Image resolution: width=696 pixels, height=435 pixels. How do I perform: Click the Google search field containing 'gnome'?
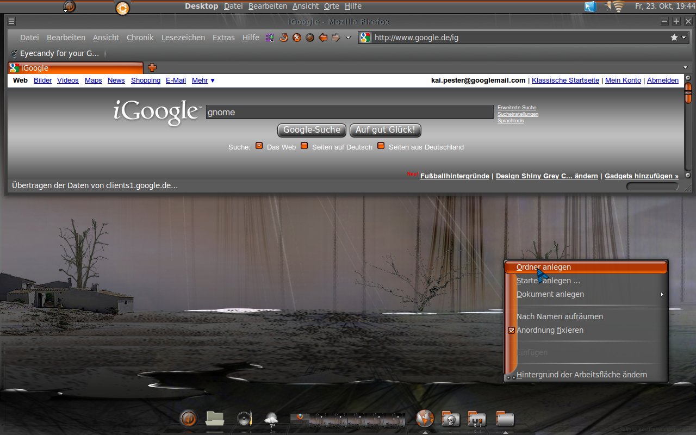(x=350, y=113)
